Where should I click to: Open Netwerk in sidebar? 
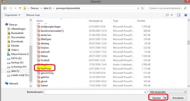14,83
